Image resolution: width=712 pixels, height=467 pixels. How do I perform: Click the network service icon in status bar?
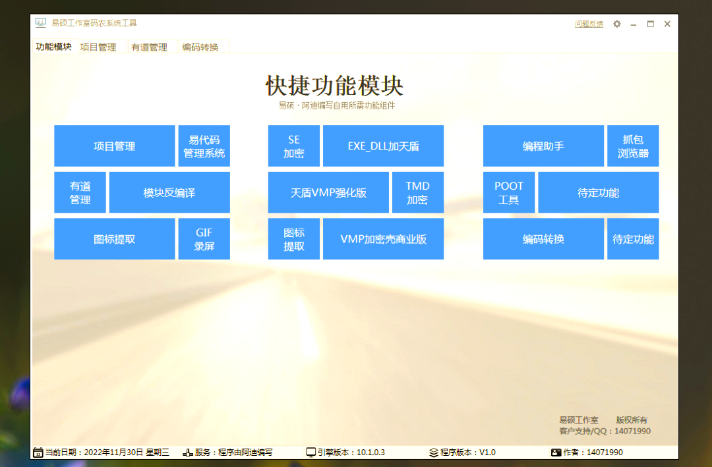(187, 453)
